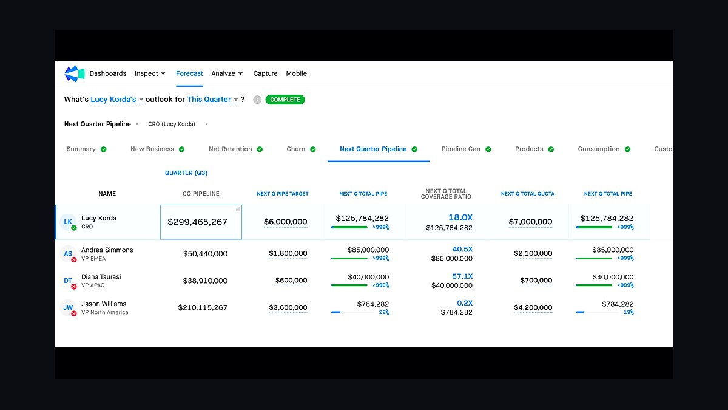Click green check on Pipeline Gen tab
728x410 pixels.
(x=488, y=149)
